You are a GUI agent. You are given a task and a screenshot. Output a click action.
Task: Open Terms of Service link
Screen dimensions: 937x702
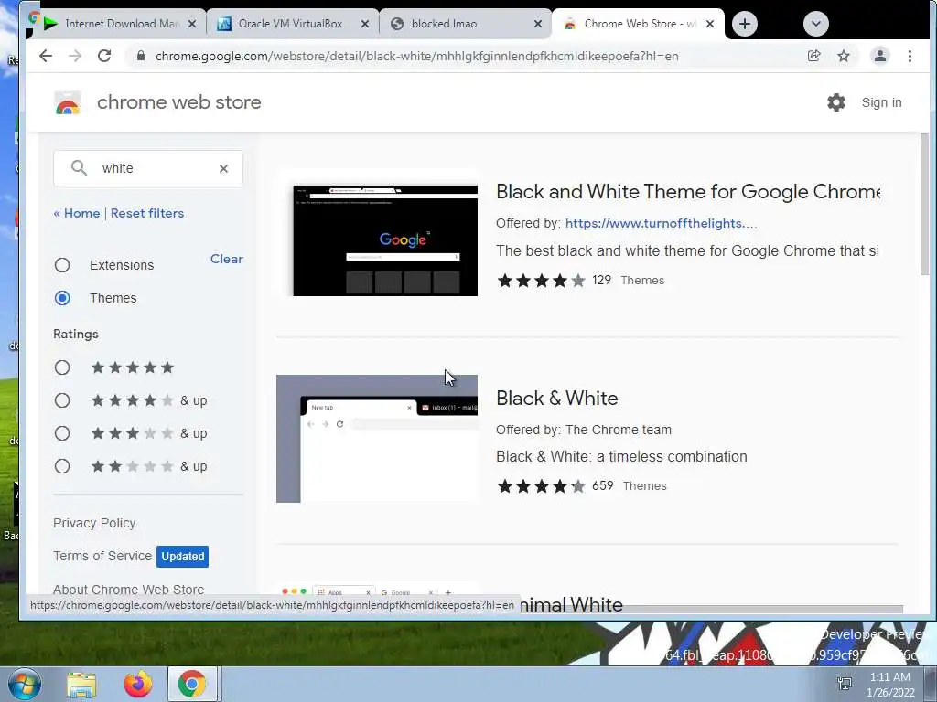pos(102,556)
